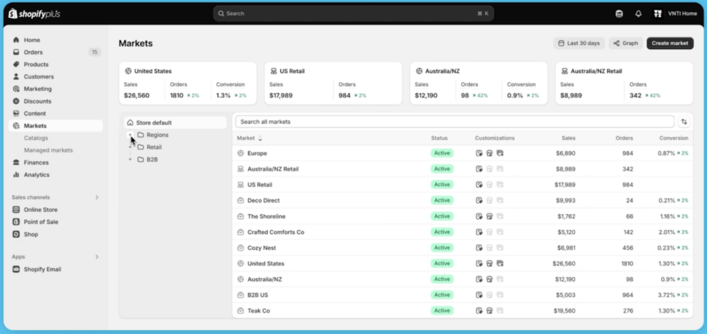Open the Australia/NZ Retail summary card
The height and width of the screenshot is (334, 707).
624,83
